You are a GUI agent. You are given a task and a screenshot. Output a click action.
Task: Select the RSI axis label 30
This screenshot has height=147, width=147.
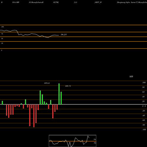(2, 43)
